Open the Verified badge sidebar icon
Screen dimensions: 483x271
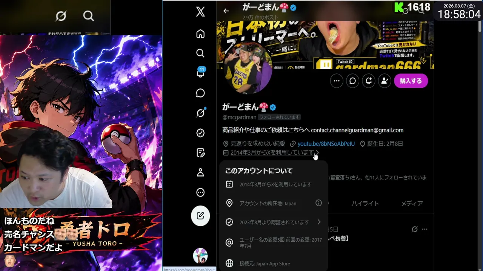tap(200, 133)
